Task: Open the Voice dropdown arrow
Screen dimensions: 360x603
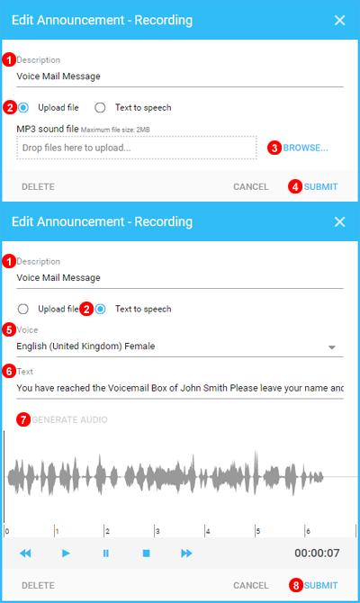Action: tap(332, 347)
